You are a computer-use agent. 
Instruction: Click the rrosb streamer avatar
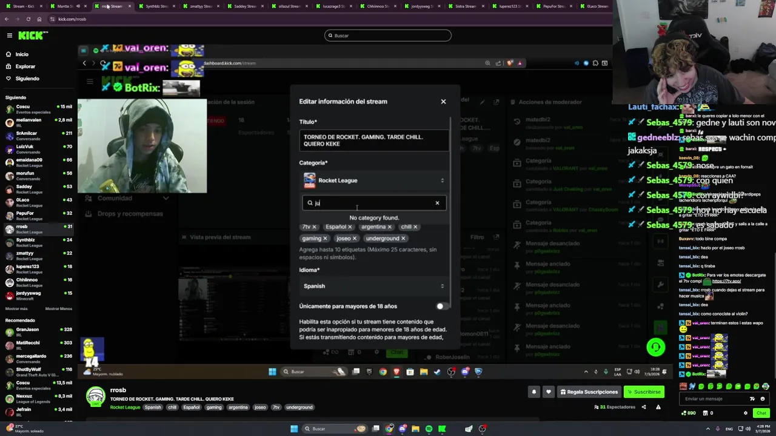[x=95, y=397]
